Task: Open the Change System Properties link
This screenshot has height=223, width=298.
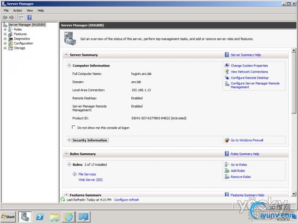Action: pos(249,66)
